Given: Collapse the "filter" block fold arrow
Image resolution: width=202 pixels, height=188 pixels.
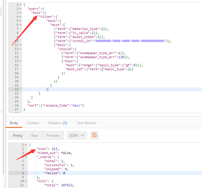Looking at the screenshot, I should tap(20, 17).
